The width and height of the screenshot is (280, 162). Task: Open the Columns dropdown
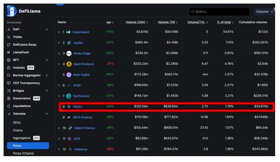(x=264, y=12)
